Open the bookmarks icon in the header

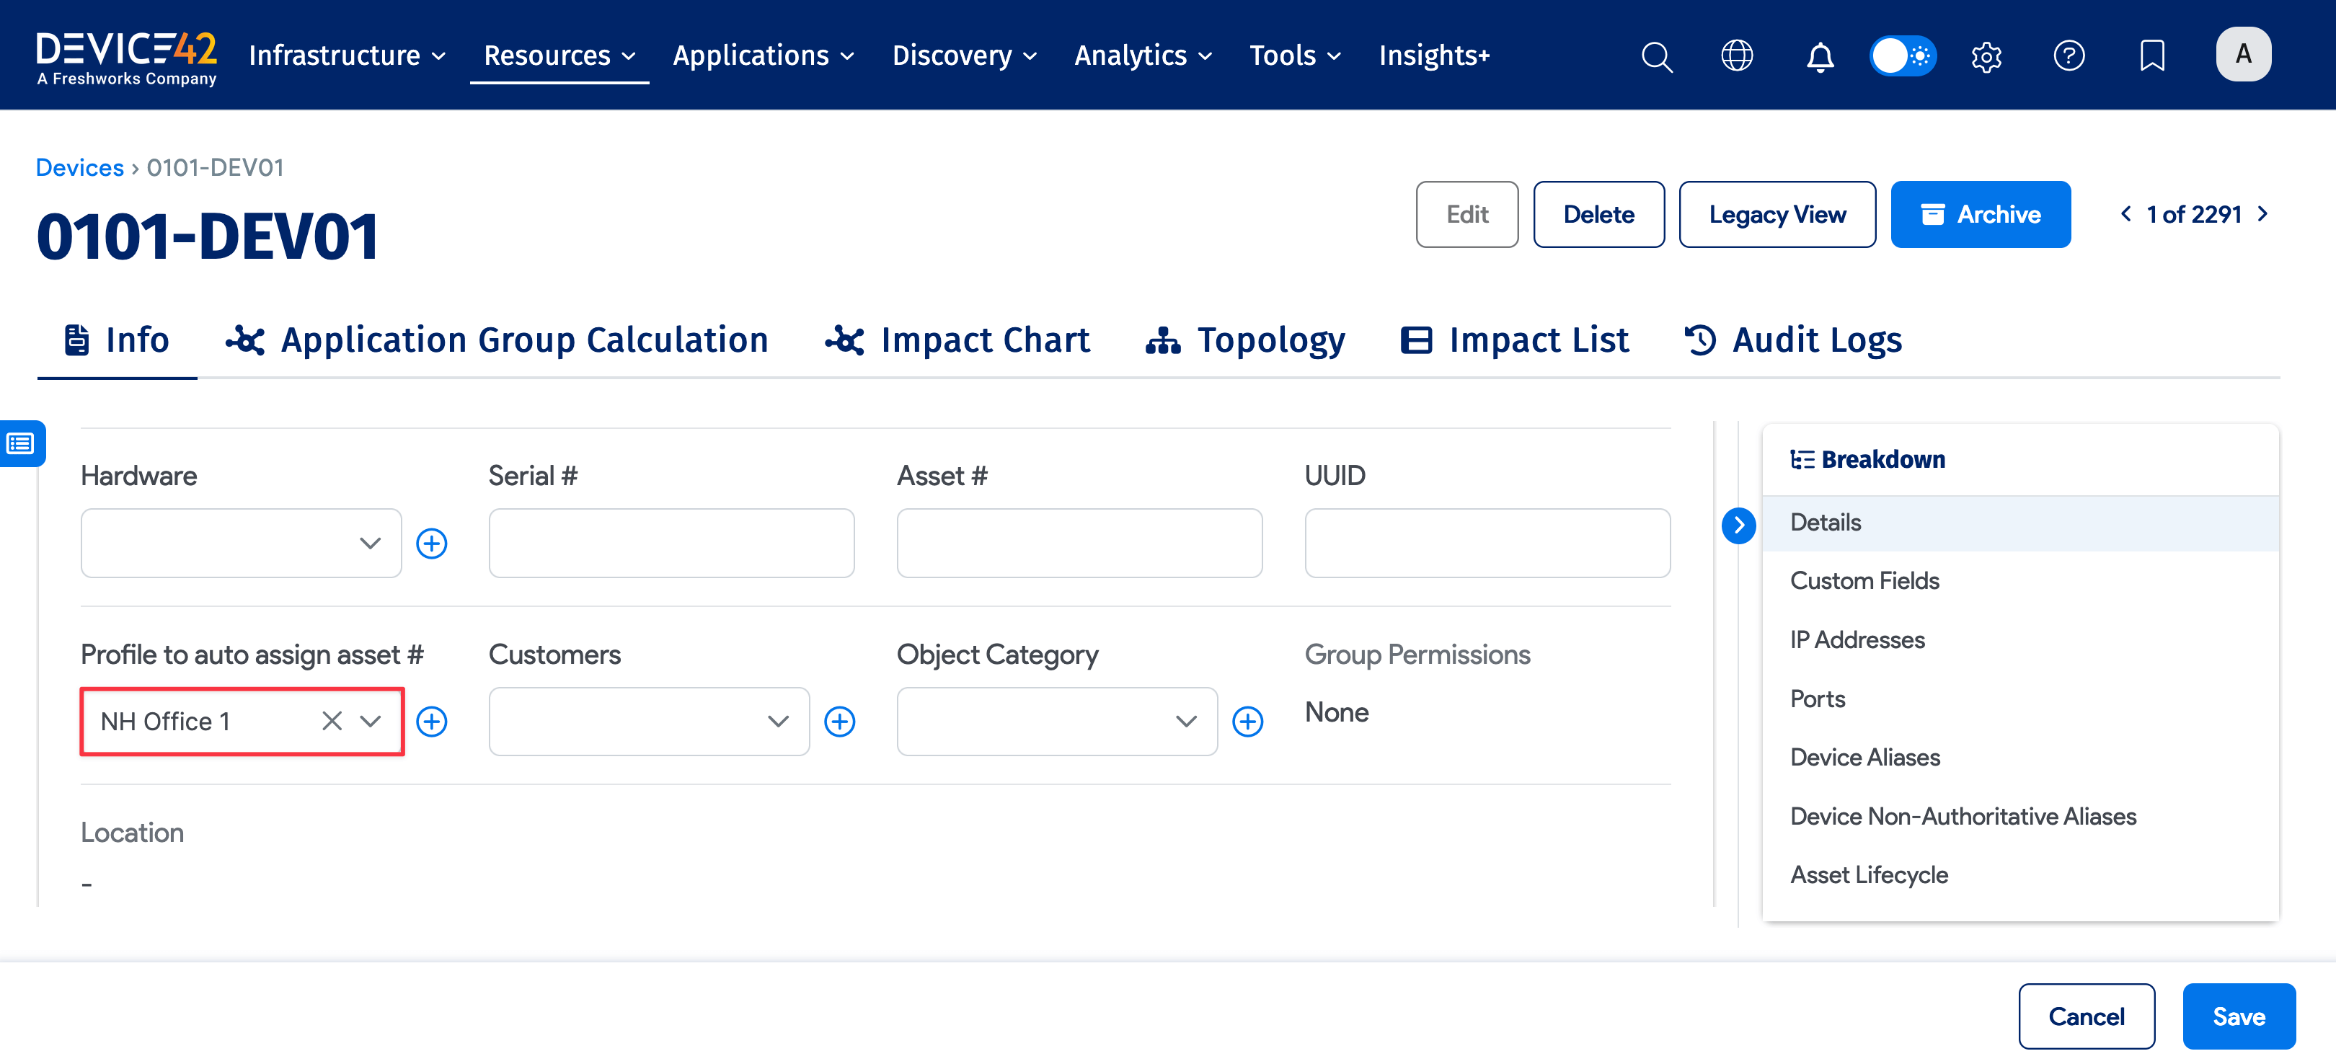coord(2151,56)
